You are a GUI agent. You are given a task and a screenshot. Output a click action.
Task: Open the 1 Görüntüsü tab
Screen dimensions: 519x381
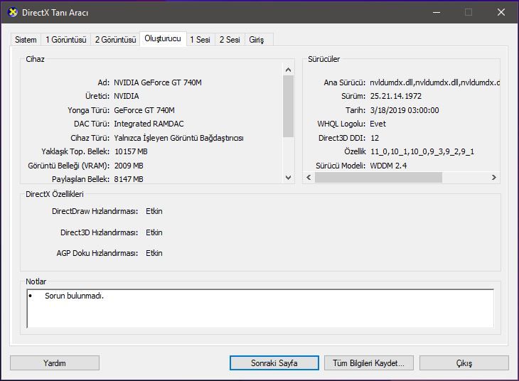click(66, 40)
